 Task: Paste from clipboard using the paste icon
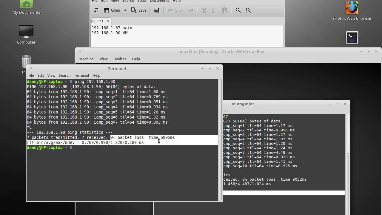pyautogui.click(x=224, y=10)
